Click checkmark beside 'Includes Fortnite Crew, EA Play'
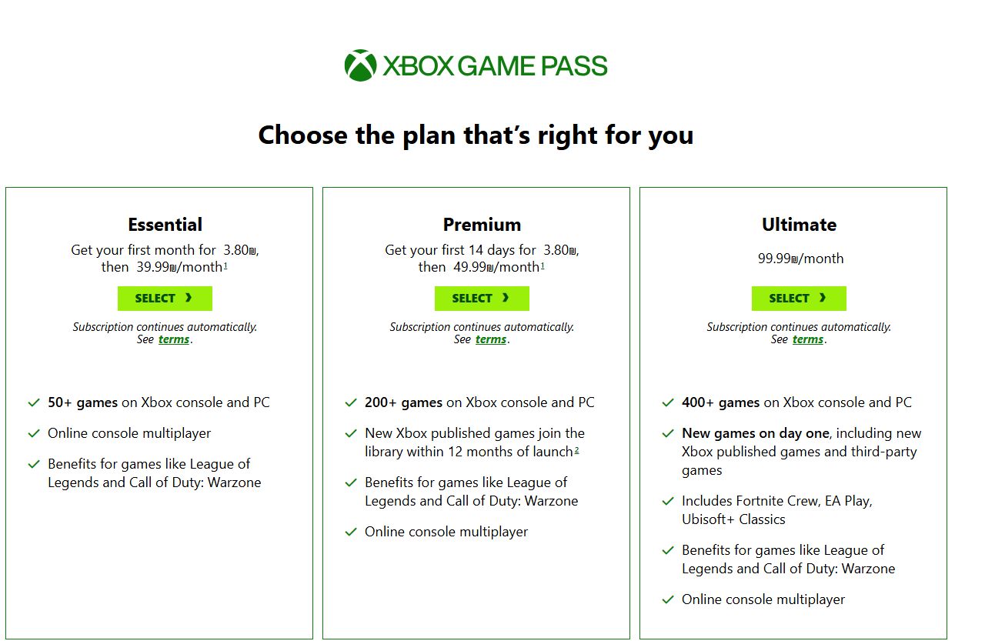995x641 pixels. (668, 501)
